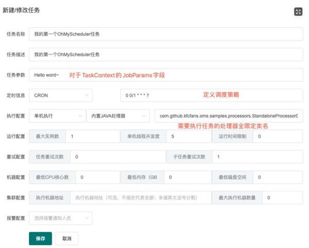Viewport: 309px width, 248px height.
Task: Click the 集群配置 label
Action: (16, 197)
